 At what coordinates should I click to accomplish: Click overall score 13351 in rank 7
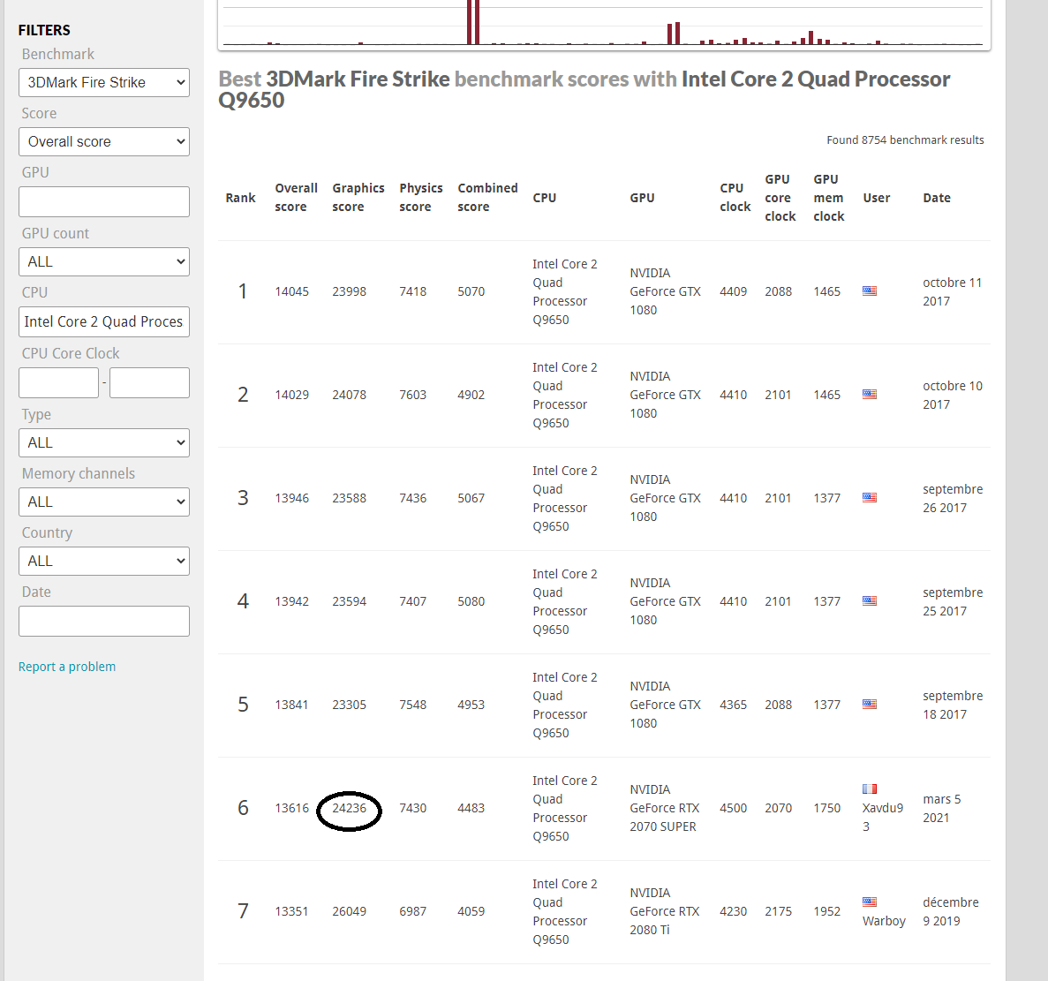click(x=292, y=911)
